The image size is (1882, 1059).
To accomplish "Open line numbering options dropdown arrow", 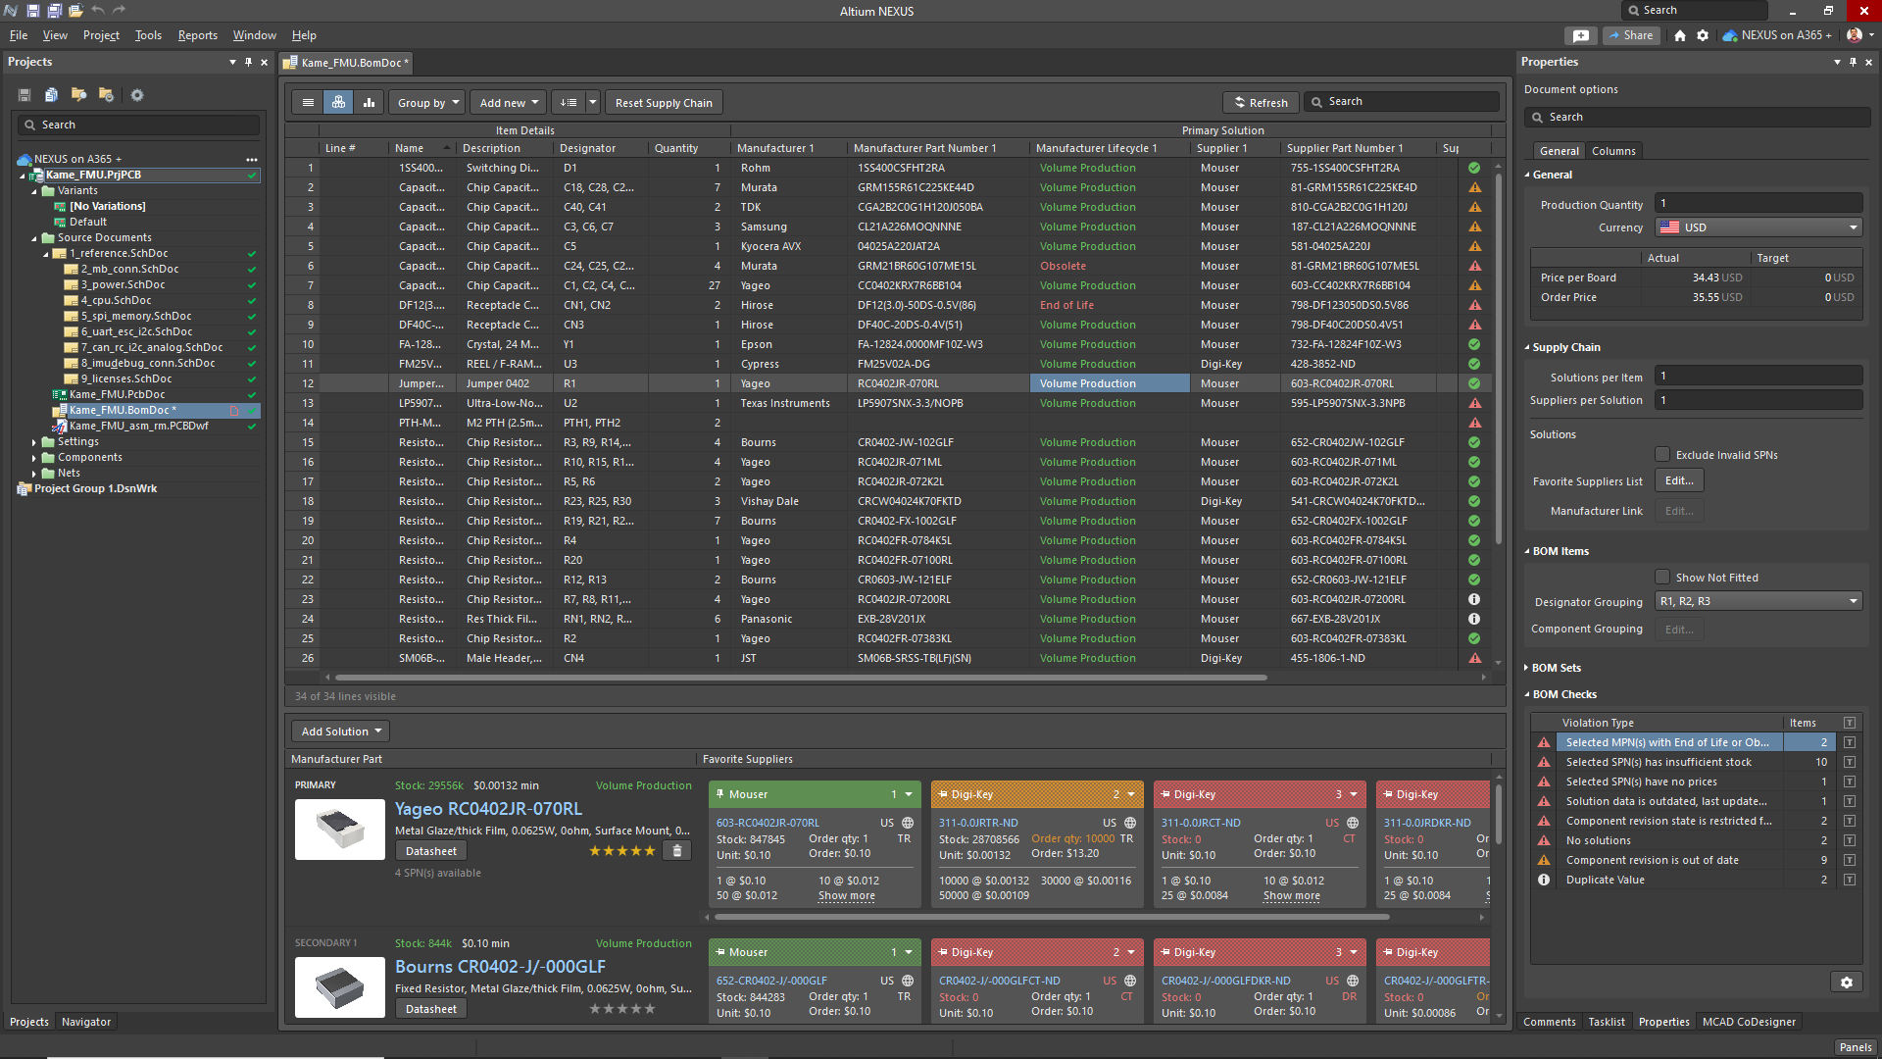I will (592, 103).
